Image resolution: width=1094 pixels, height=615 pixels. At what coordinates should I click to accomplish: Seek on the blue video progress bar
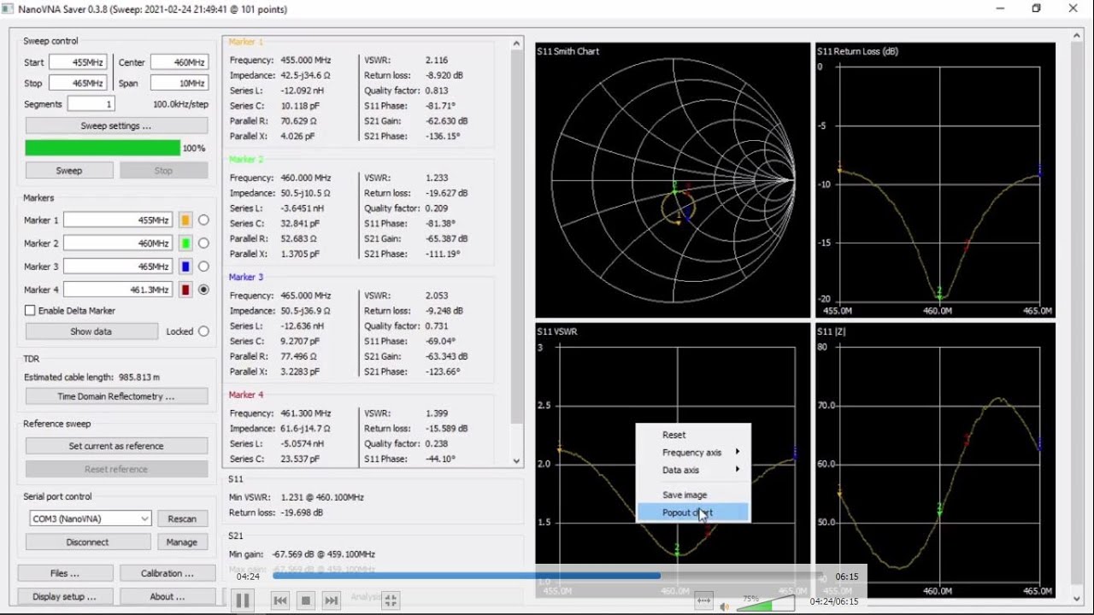[547, 577]
